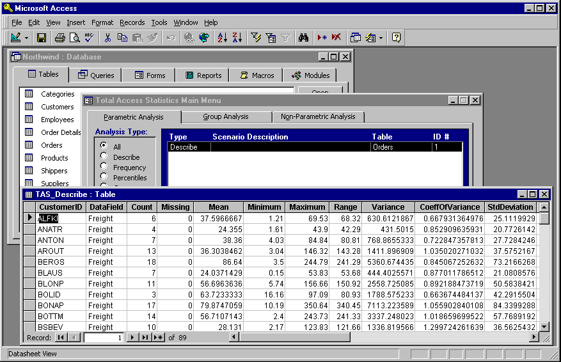
Task: Switch to Reports tab in Northwind window
Action: [203, 75]
